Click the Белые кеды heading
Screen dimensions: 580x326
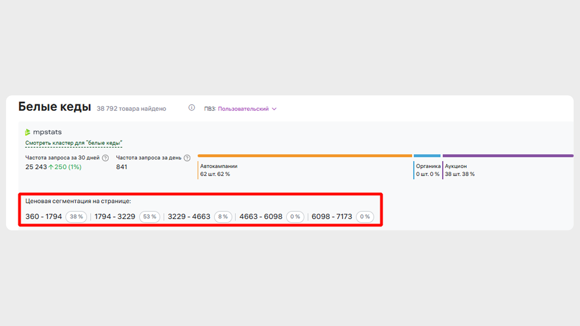click(x=54, y=107)
